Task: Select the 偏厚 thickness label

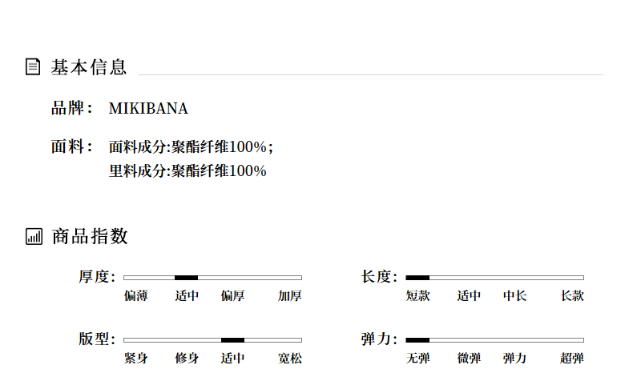Action: [x=232, y=296]
